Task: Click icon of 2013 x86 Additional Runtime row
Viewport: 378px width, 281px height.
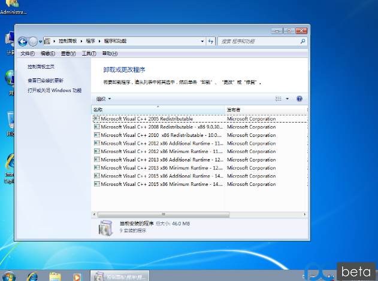Action: (x=97, y=159)
